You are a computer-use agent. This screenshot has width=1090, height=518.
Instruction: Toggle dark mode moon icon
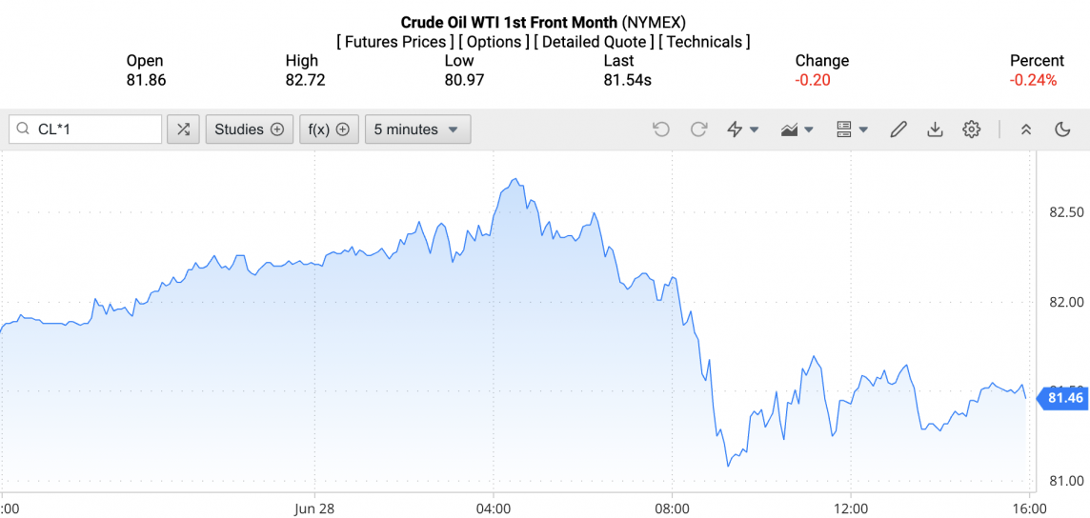pos(1062,129)
